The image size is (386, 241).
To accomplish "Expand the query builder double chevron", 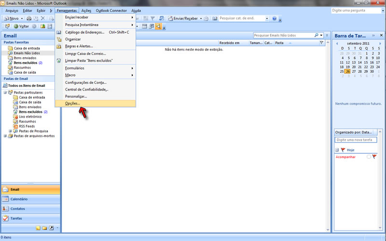I will point(327,35).
